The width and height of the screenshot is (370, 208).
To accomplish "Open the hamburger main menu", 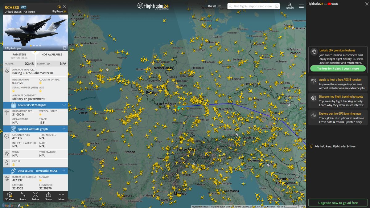I will (301, 6).
